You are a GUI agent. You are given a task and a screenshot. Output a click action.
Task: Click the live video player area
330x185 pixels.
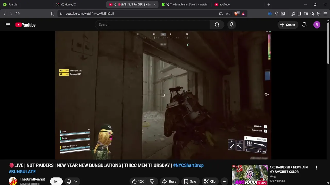coord(163,95)
